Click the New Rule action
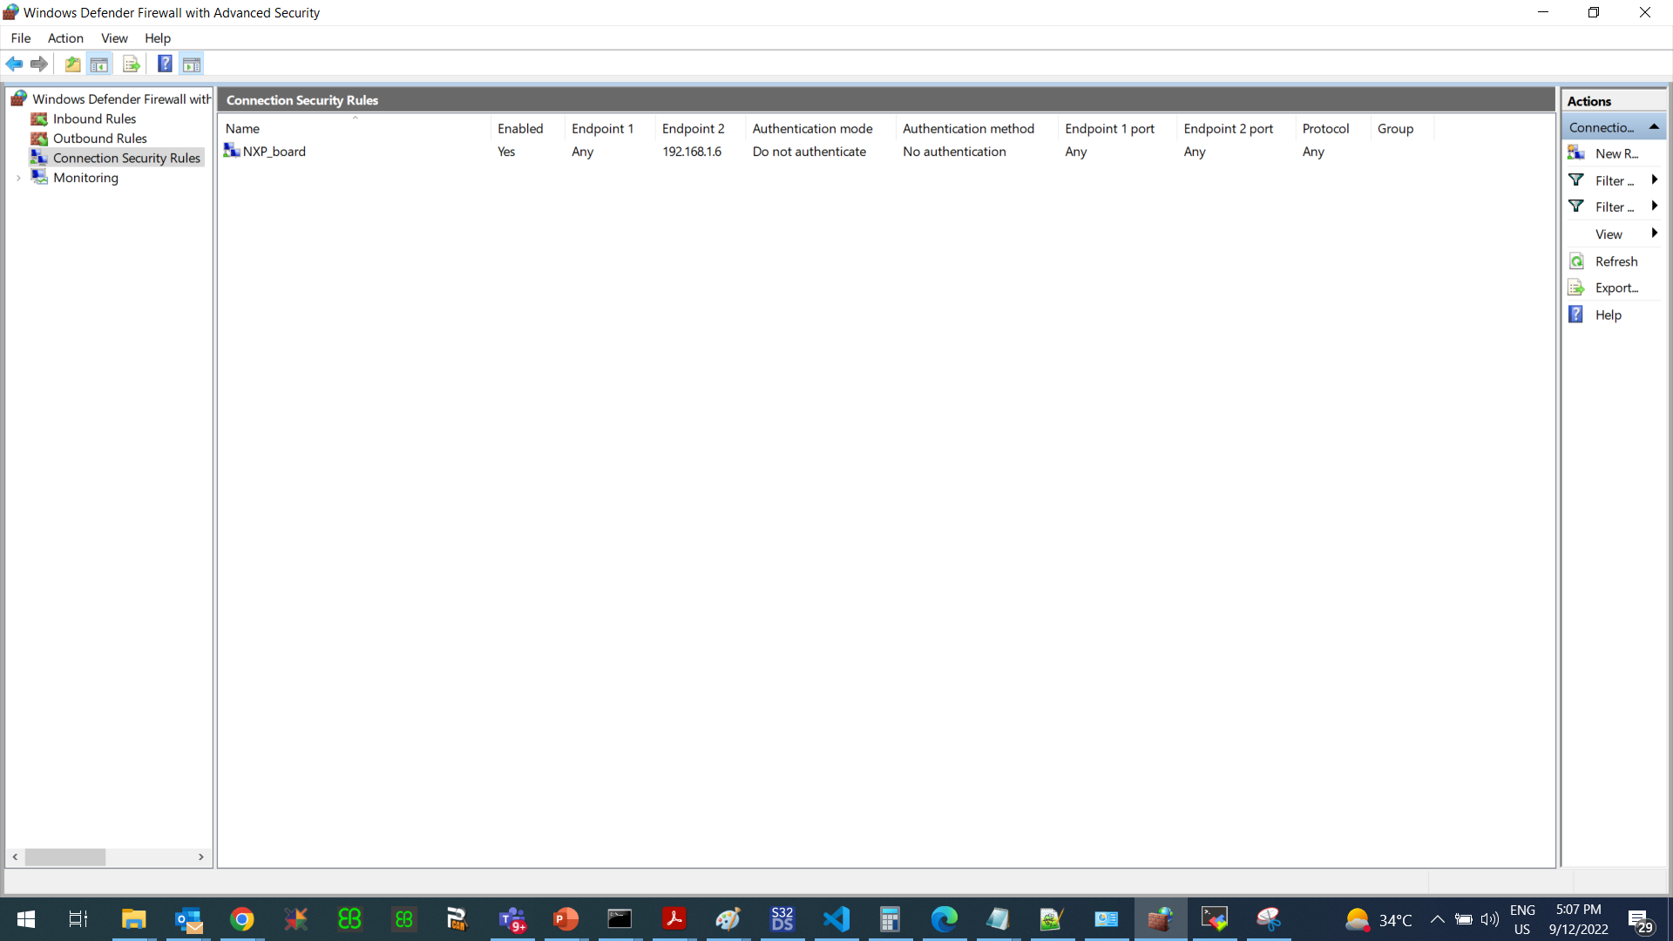The image size is (1673, 941). pos(1614,153)
